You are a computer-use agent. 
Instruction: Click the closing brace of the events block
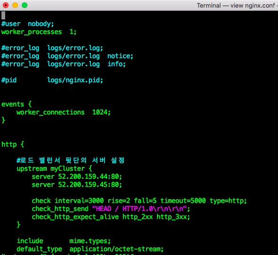tap(3, 120)
